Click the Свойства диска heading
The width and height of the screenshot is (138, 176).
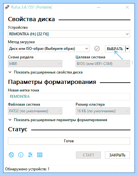tap(32, 19)
